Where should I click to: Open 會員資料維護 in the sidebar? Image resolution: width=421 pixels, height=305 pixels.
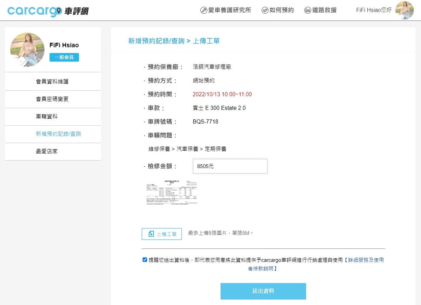point(52,81)
